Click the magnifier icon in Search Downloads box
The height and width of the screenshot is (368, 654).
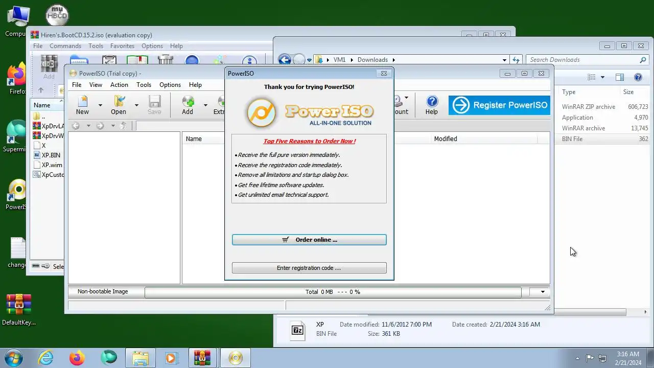(x=643, y=60)
